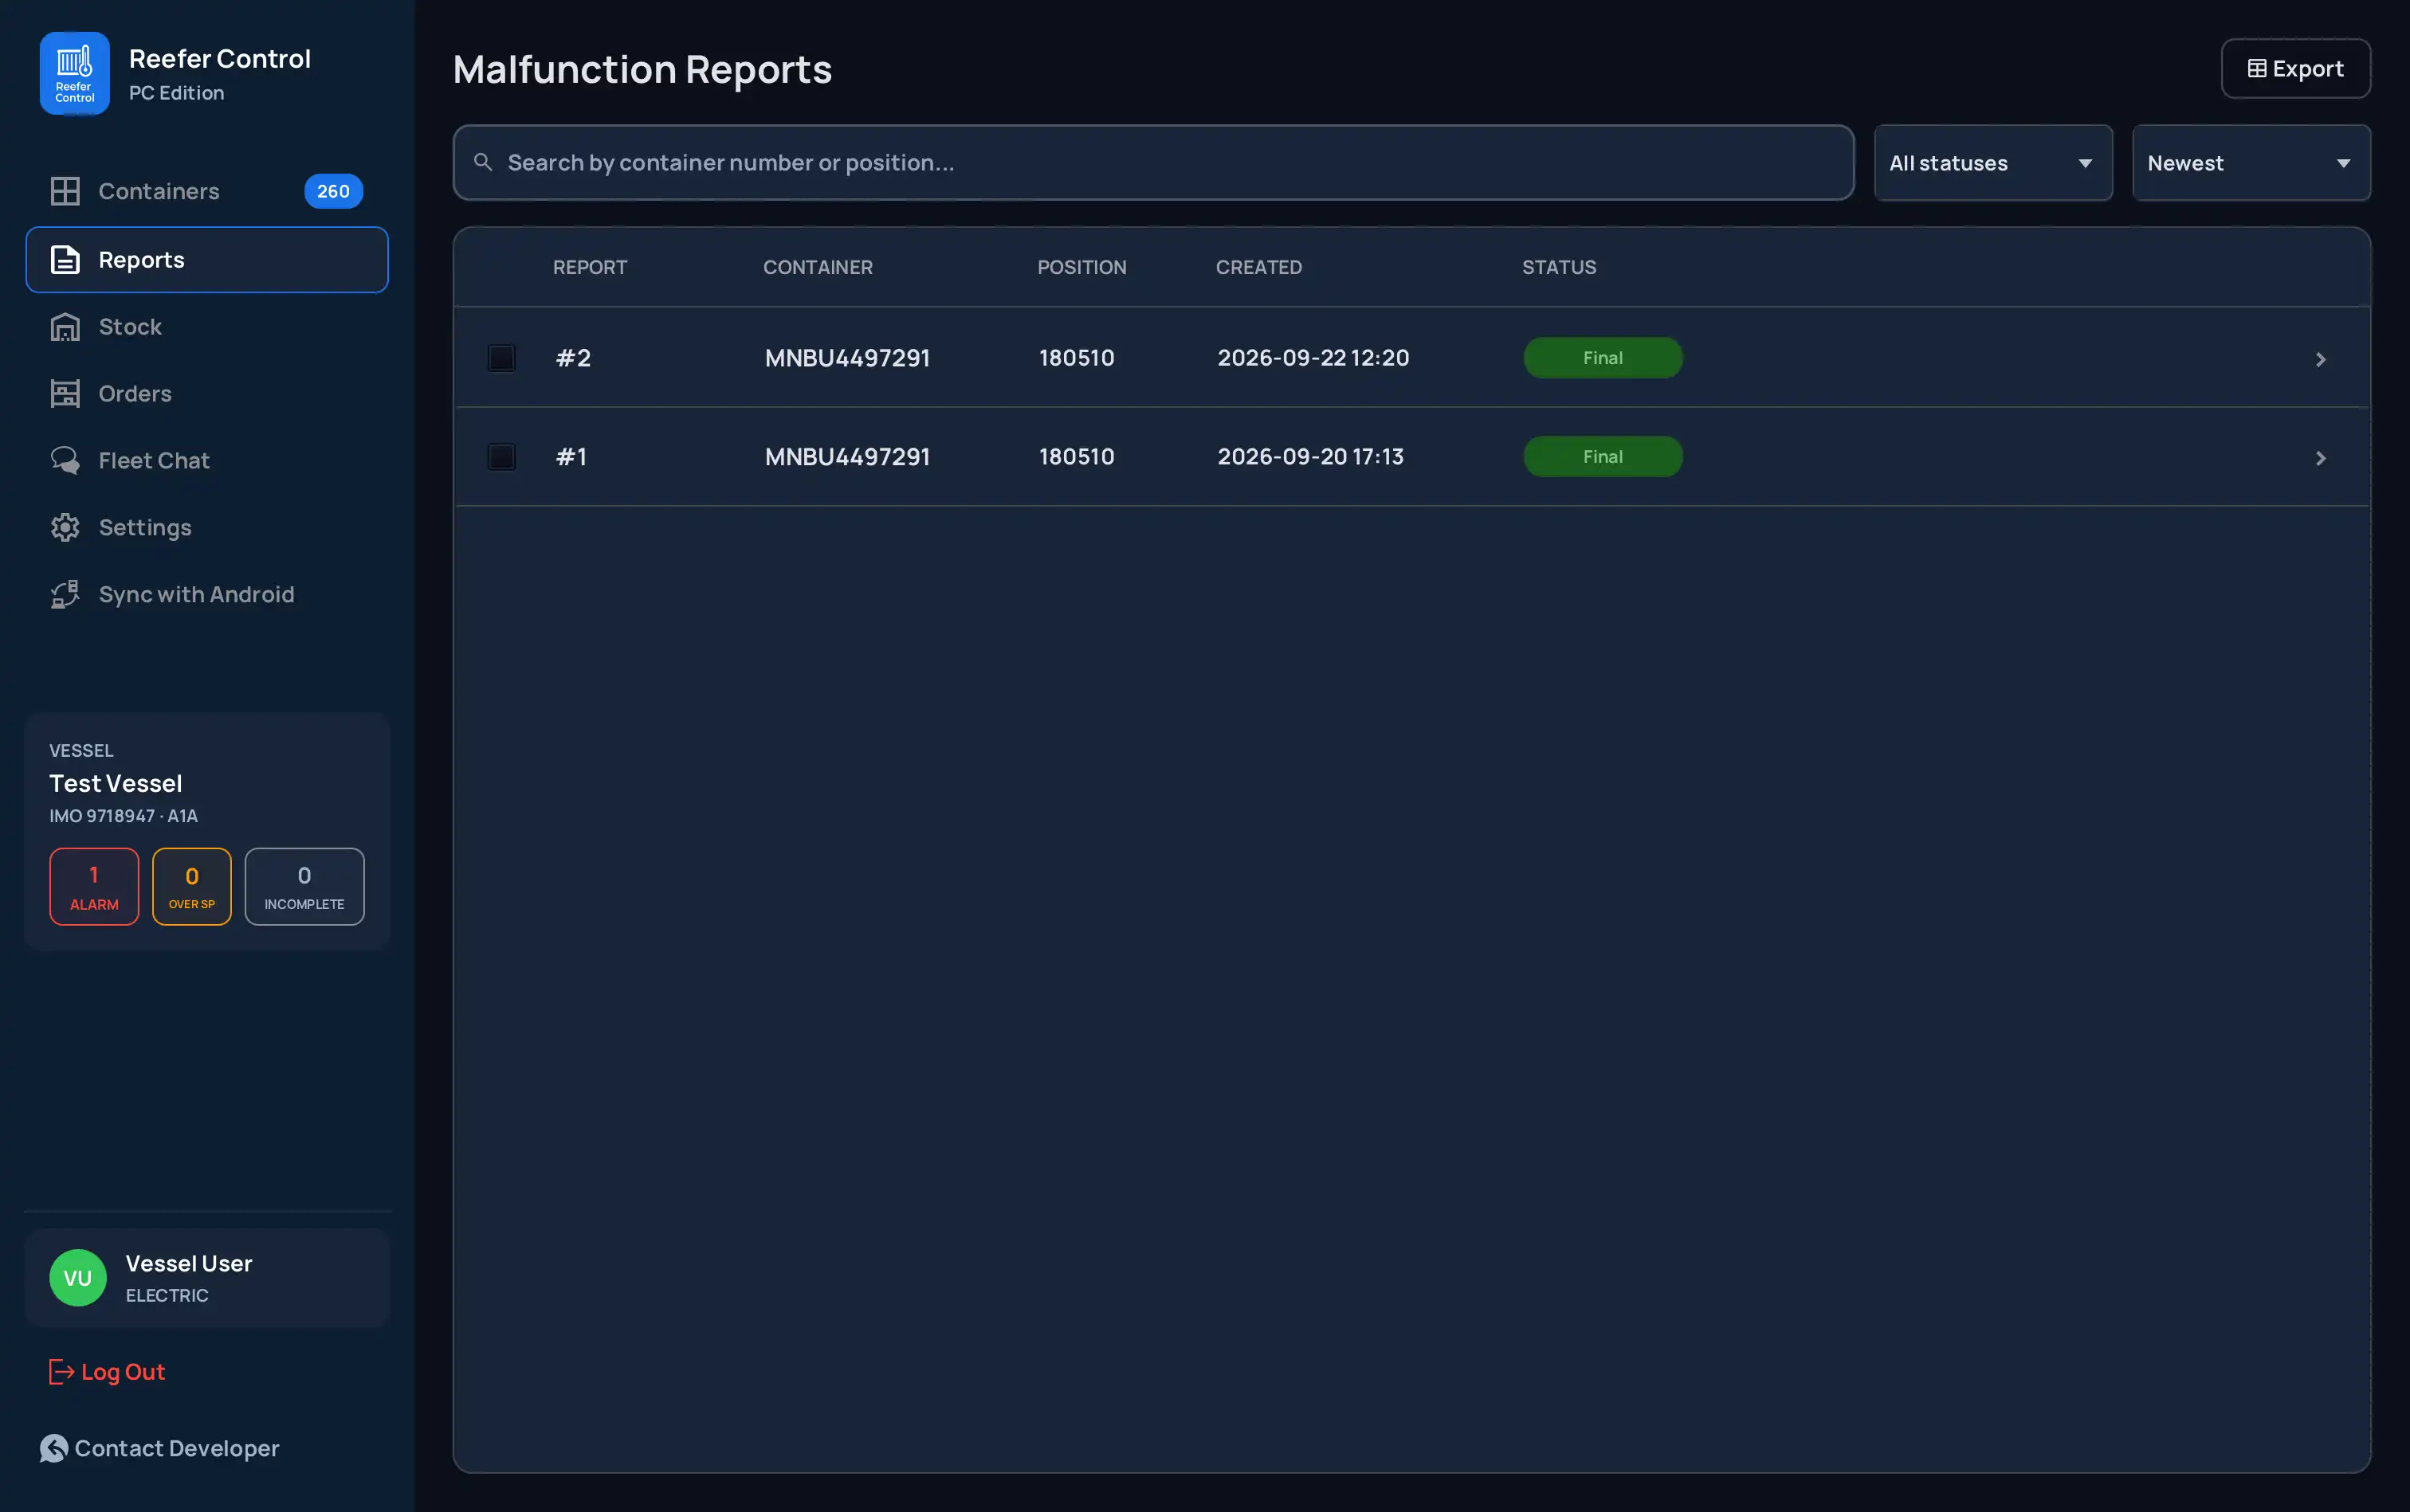Click the STATUS column header
Image resolution: width=2410 pixels, height=1512 pixels.
1559,267
